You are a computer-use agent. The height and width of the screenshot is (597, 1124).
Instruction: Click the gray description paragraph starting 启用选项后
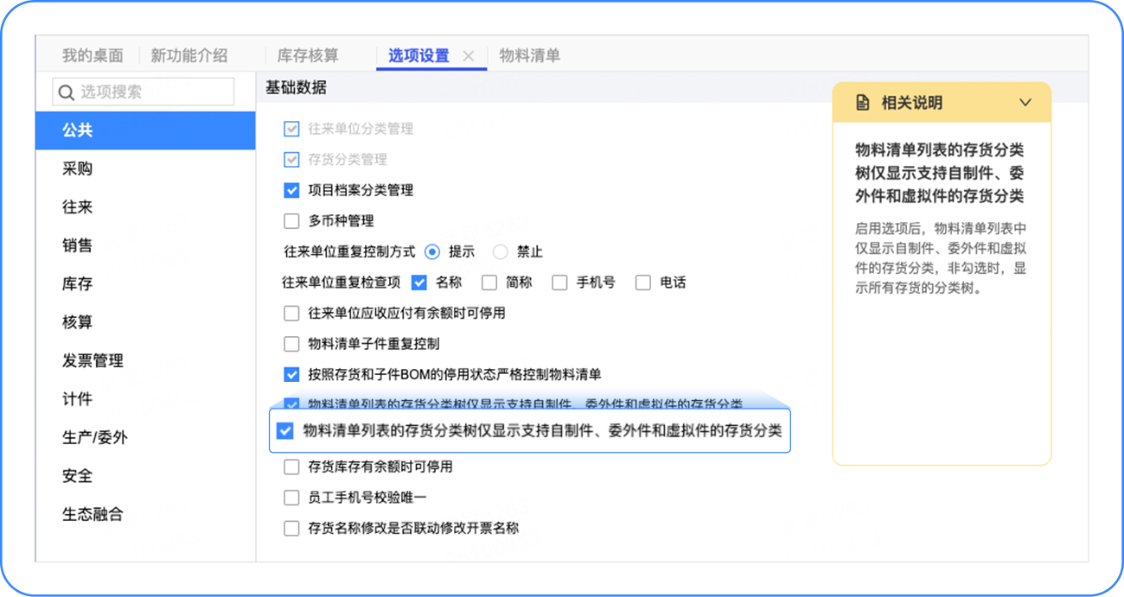tap(940, 258)
